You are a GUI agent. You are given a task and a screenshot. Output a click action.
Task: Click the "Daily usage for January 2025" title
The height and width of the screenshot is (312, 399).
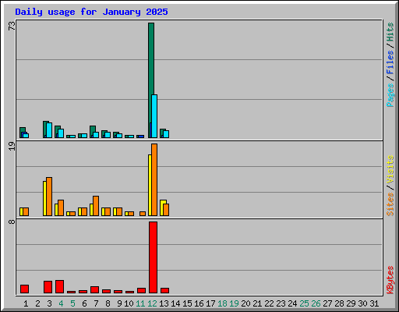coord(91,12)
